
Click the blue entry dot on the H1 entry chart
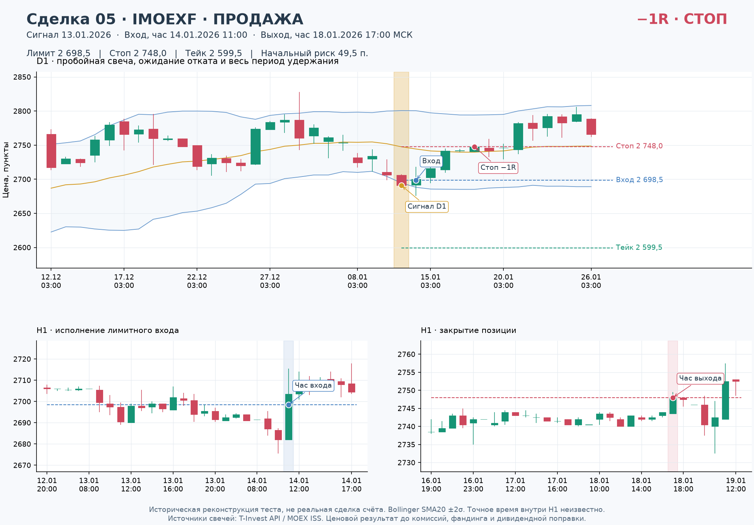coord(289,405)
